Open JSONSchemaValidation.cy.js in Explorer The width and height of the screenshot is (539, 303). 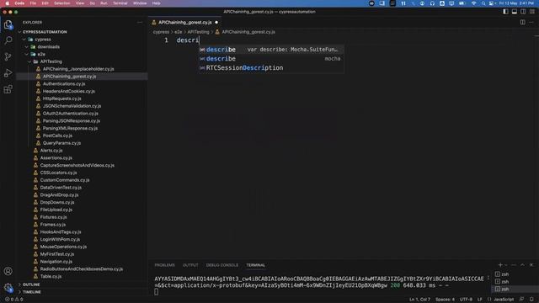tap(72, 106)
